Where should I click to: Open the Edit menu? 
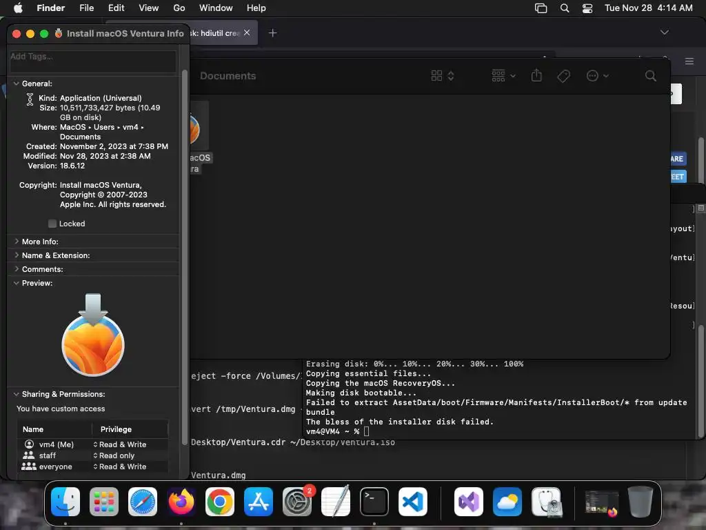click(x=116, y=8)
